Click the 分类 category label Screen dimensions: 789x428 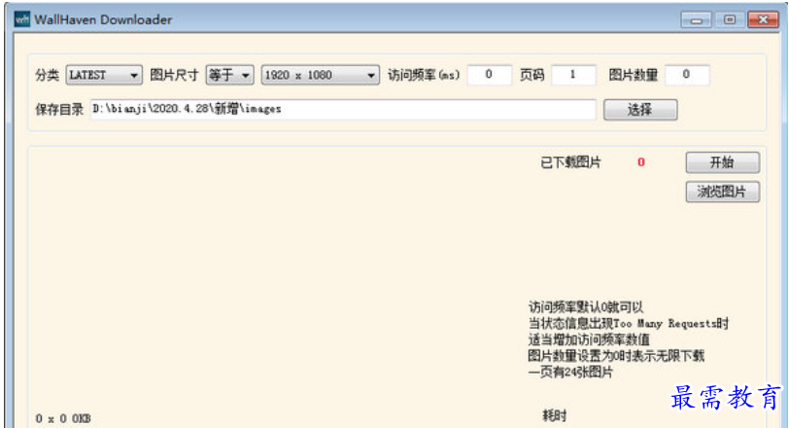click(48, 75)
